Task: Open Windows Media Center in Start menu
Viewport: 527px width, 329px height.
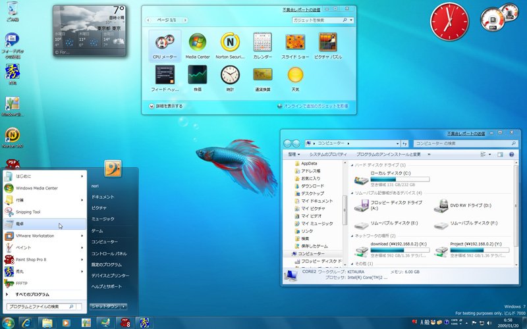Action: pos(44,188)
